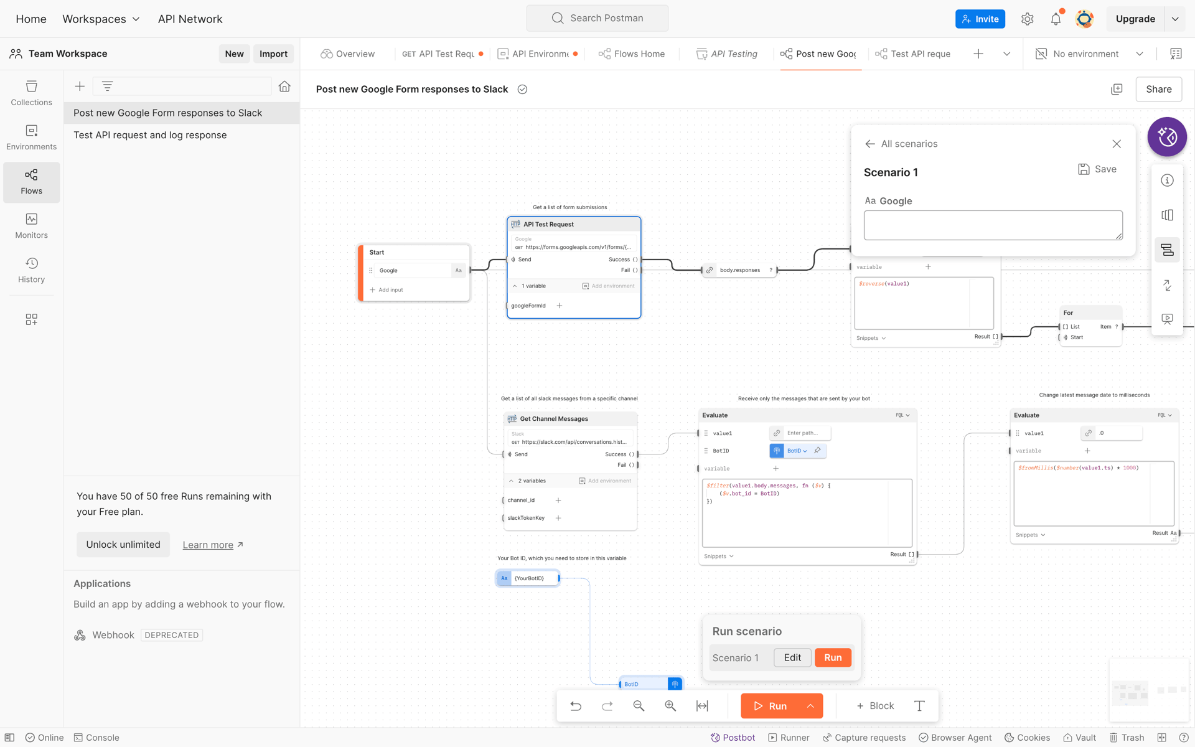
Task: Toggle the pin icon beside BotID
Action: pos(817,451)
